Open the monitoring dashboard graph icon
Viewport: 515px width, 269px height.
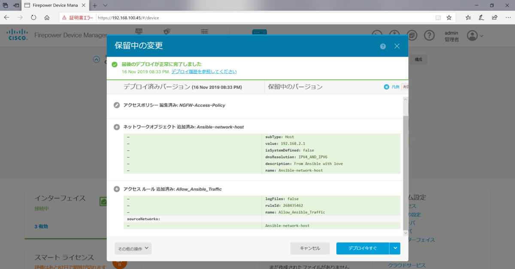[139, 31]
